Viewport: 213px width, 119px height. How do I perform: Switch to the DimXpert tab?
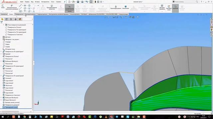tap(84, 14)
